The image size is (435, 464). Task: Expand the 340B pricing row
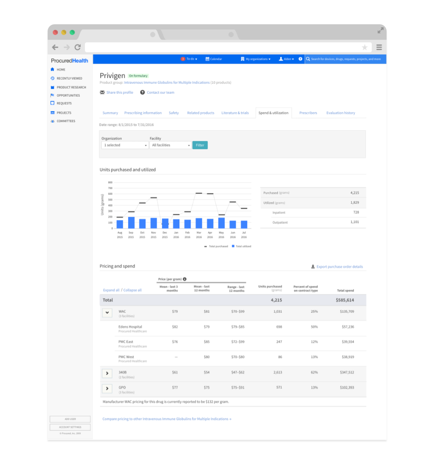(x=107, y=373)
